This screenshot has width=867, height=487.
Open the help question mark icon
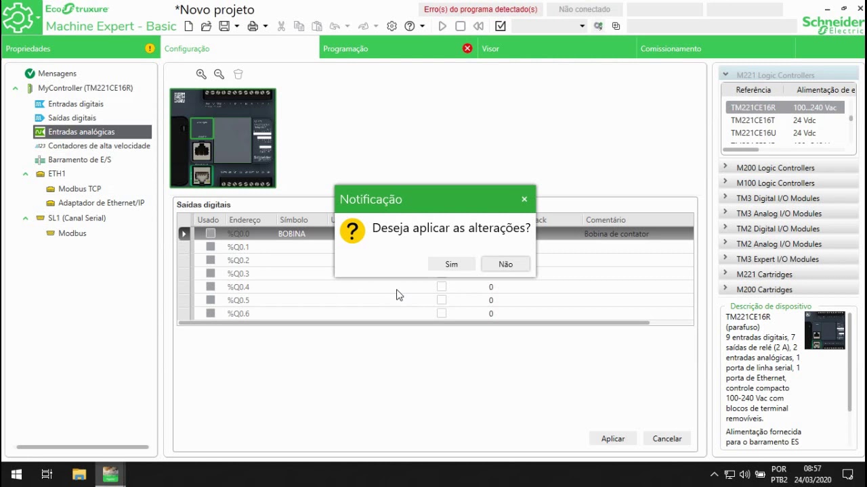tap(410, 26)
